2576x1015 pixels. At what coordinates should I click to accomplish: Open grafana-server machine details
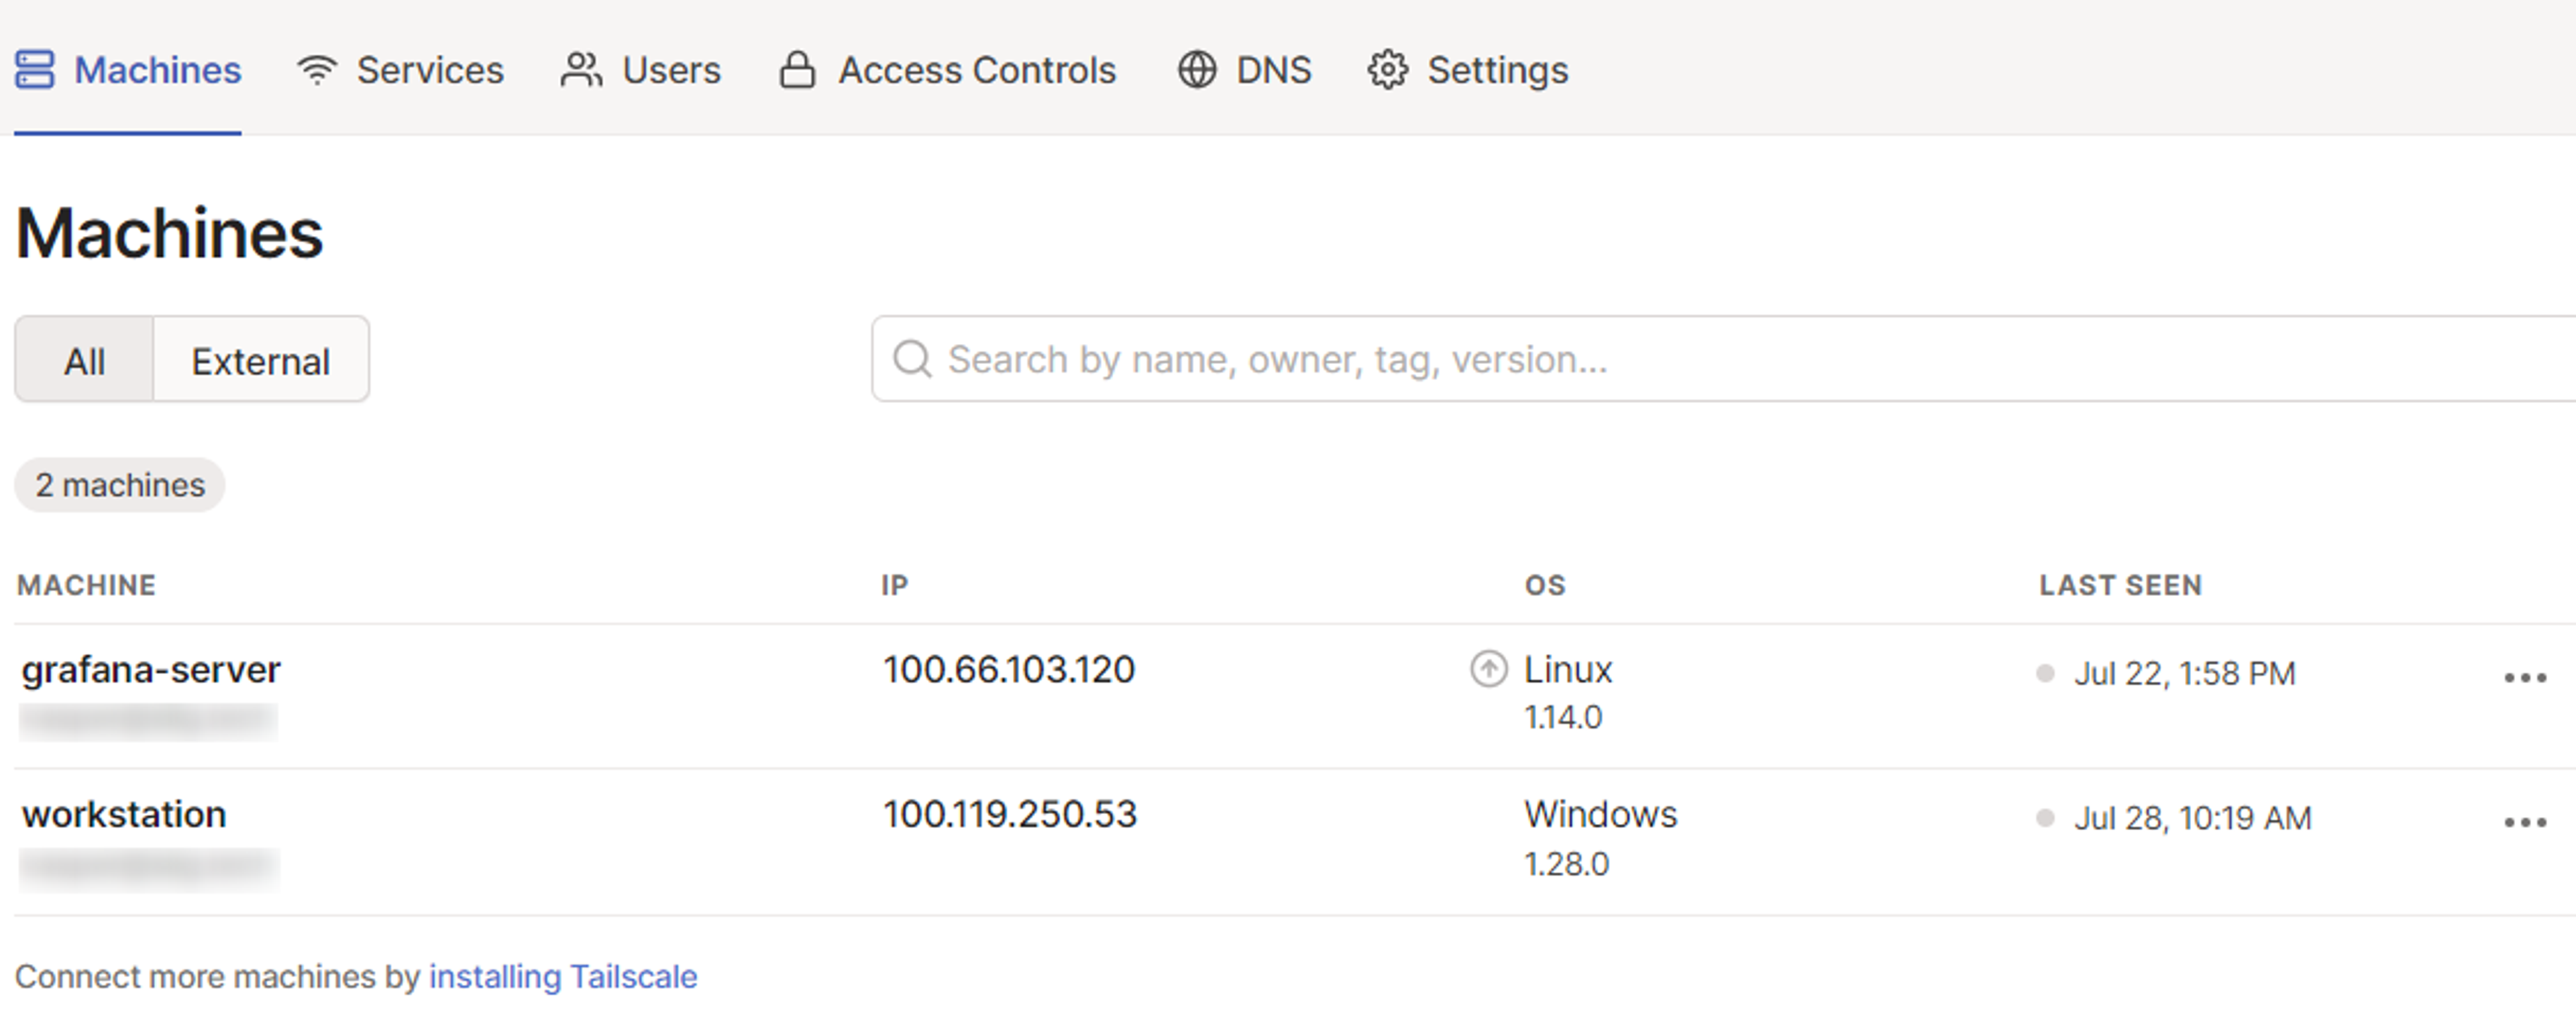151,669
